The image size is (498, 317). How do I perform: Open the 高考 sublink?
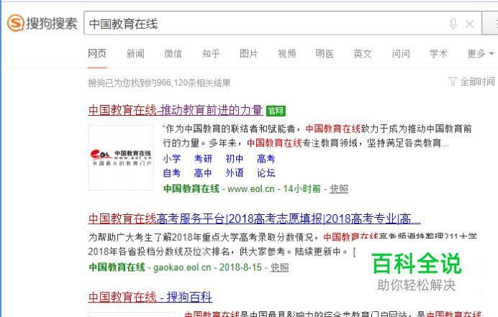click(x=266, y=158)
